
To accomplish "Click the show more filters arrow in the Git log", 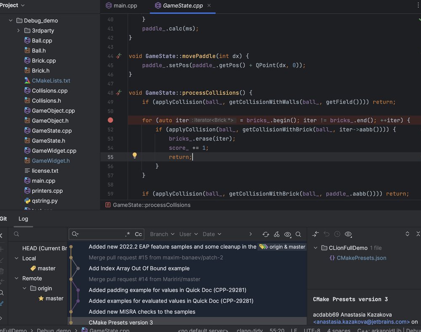I will (x=250, y=234).
